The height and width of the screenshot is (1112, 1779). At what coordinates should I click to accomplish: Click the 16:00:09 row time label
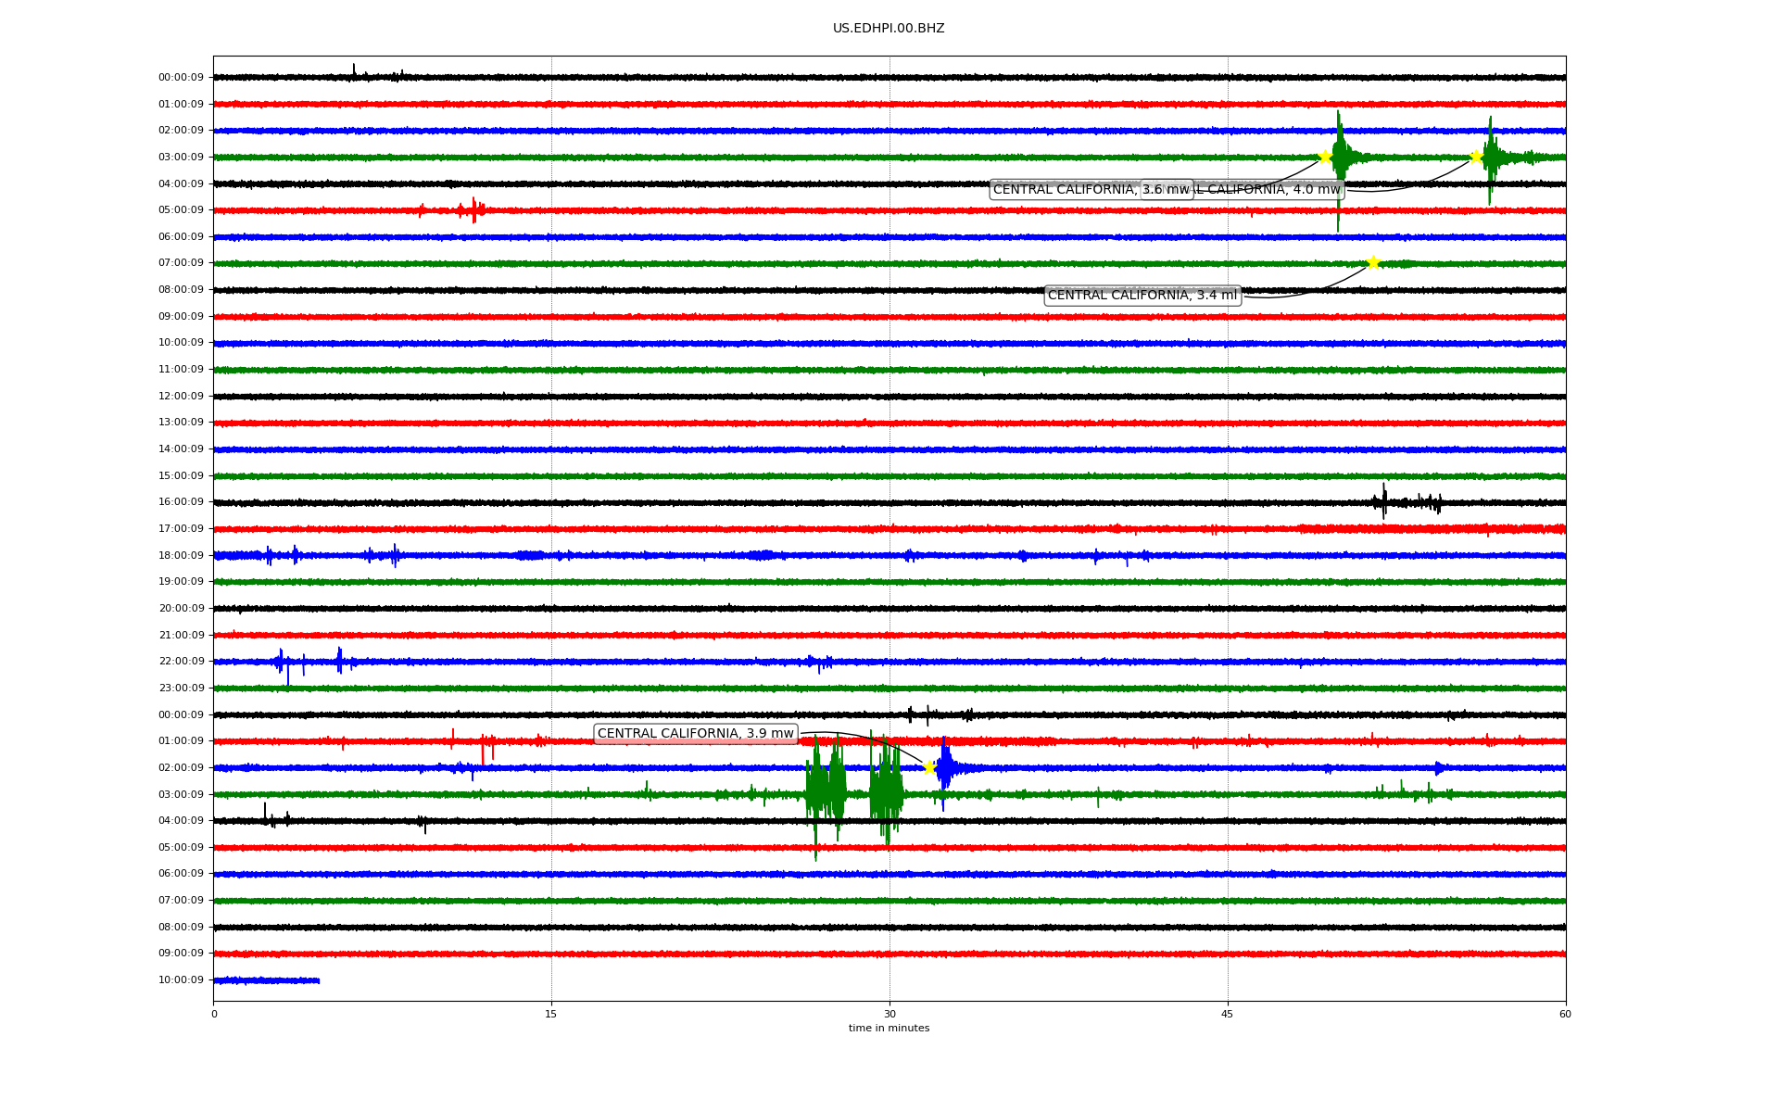(x=181, y=502)
